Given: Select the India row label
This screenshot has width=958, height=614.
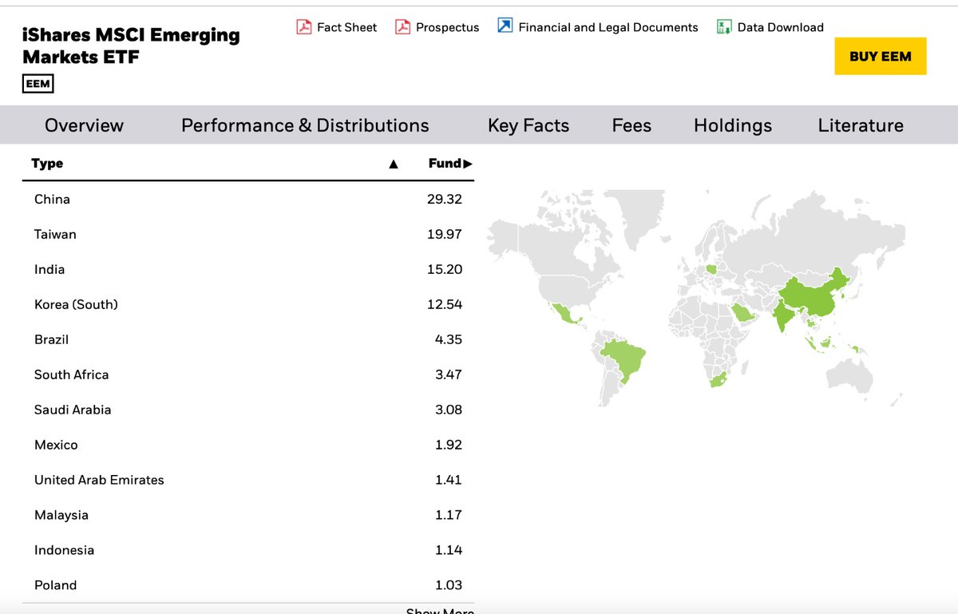Looking at the screenshot, I should click(49, 269).
